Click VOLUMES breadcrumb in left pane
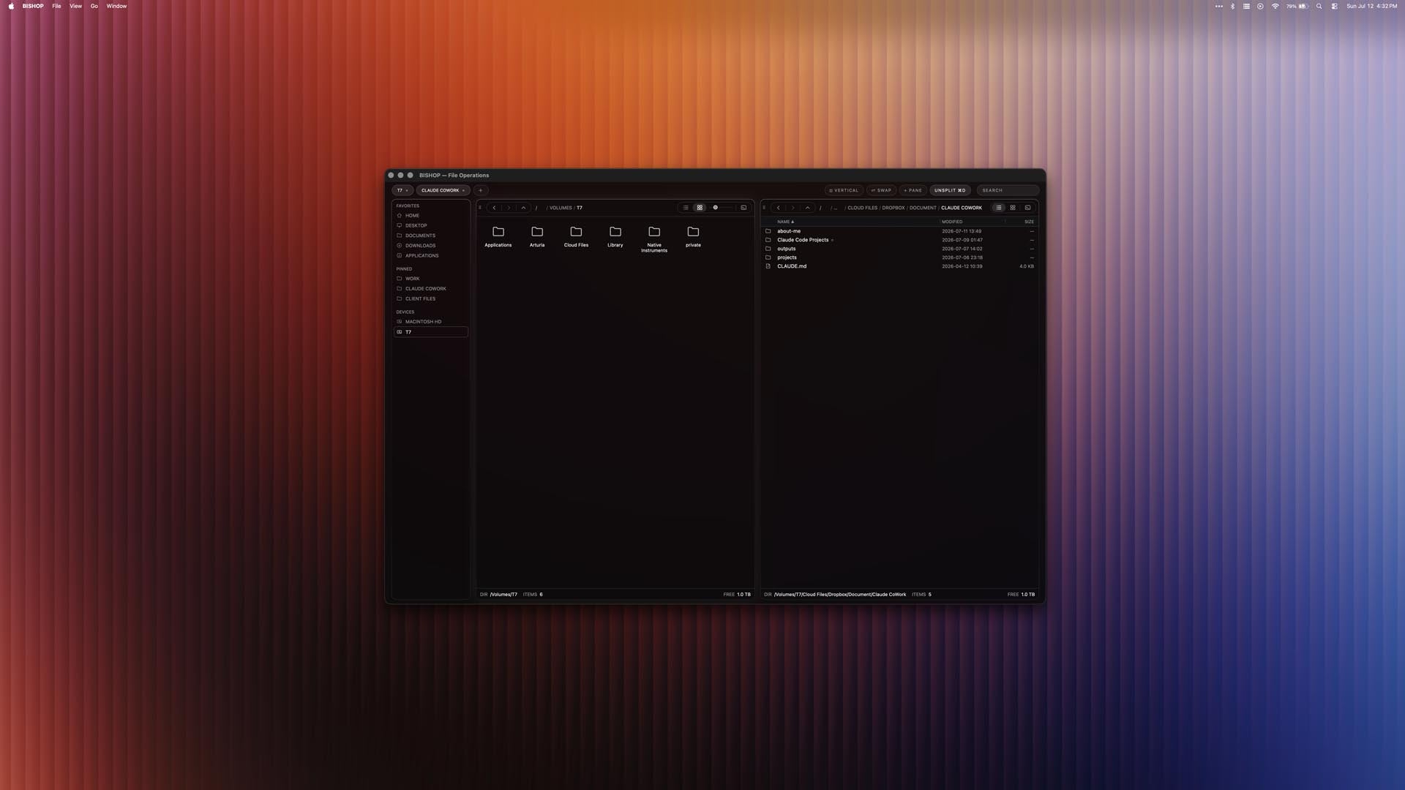Screen dimensions: 1405x790 561,208
